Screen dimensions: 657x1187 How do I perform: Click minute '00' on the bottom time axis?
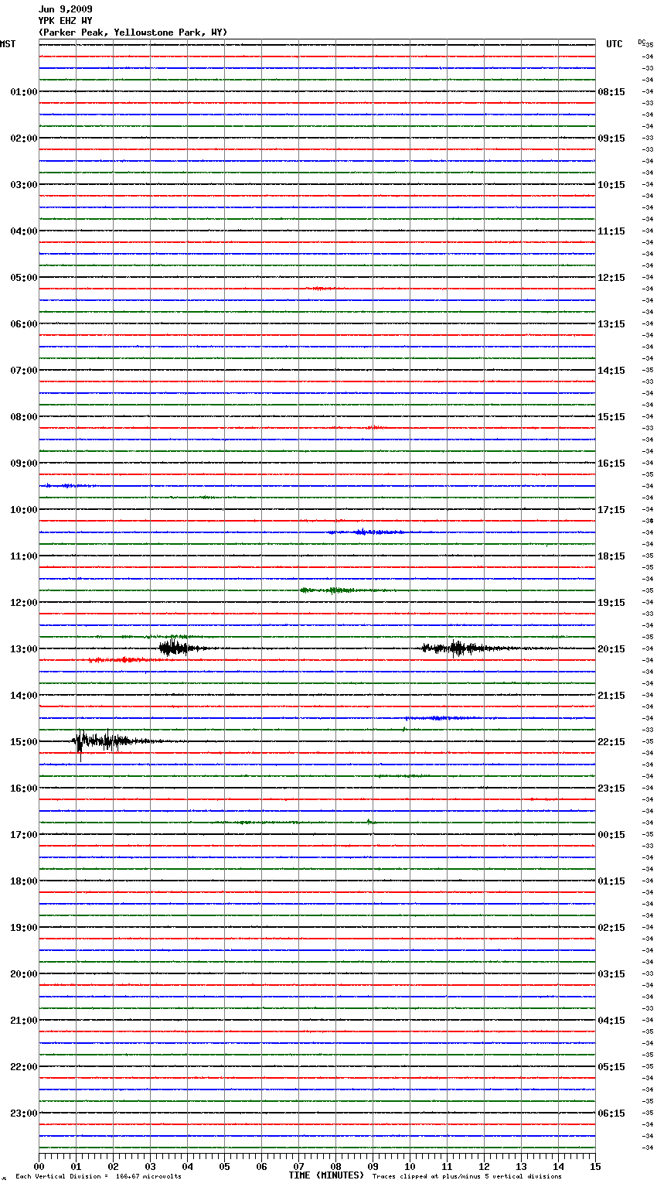click(x=39, y=1166)
